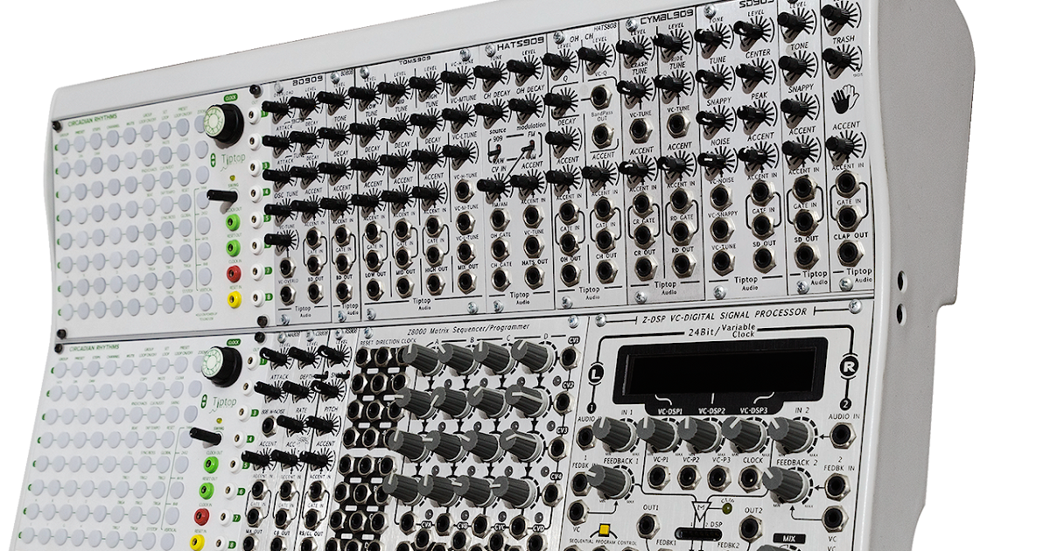
Task: Click the FEEDBACK 1 knob on the Z-DSP
Action: pos(612,480)
